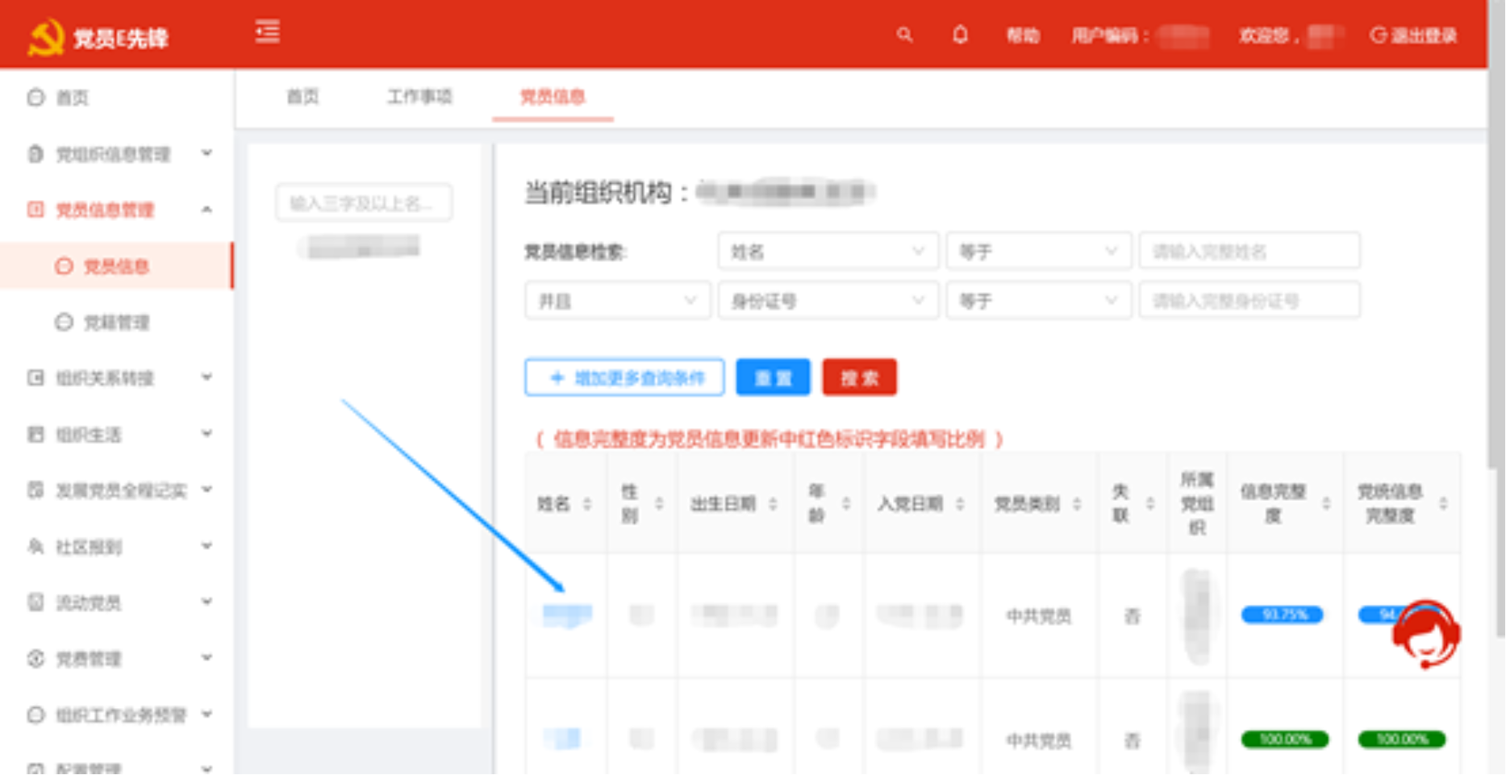
Task: Click 退出登录 to log out
Action: point(1414,35)
